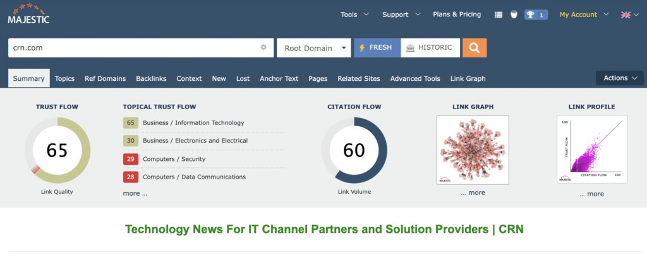Click Business / Electronics and Electrical topic
647x255 pixels.
coord(195,141)
